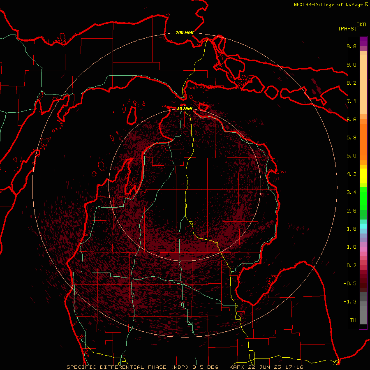Click the -1.3 value on color scale
This screenshot has width=370, height=370.
(350, 302)
